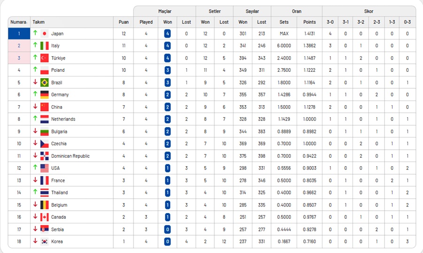423x253 pixels.
Task: Click the Bulgaria flag icon
Action: pyautogui.click(x=45, y=131)
